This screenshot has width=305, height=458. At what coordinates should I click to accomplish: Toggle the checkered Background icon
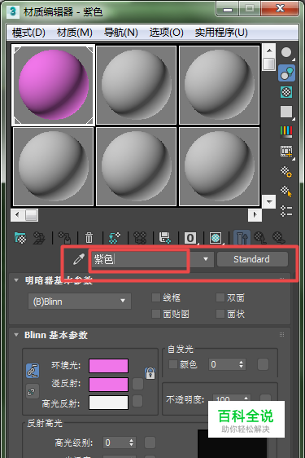286,92
